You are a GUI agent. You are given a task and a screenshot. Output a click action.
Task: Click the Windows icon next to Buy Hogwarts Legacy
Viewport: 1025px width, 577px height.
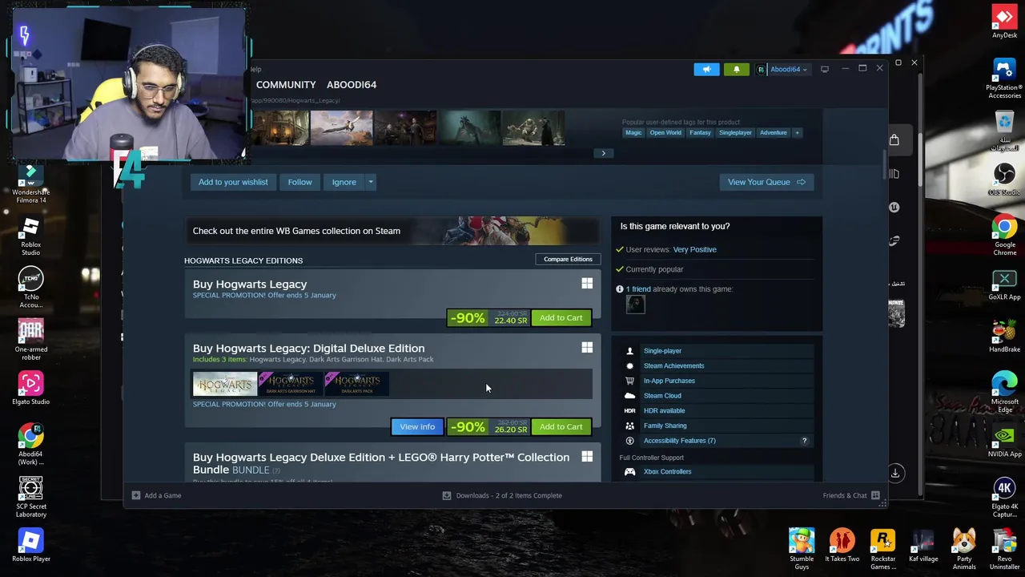click(x=587, y=284)
